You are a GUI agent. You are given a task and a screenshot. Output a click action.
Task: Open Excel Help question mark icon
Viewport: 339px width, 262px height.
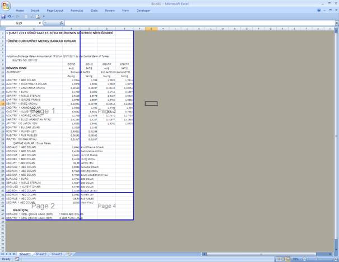pos(319,10)
